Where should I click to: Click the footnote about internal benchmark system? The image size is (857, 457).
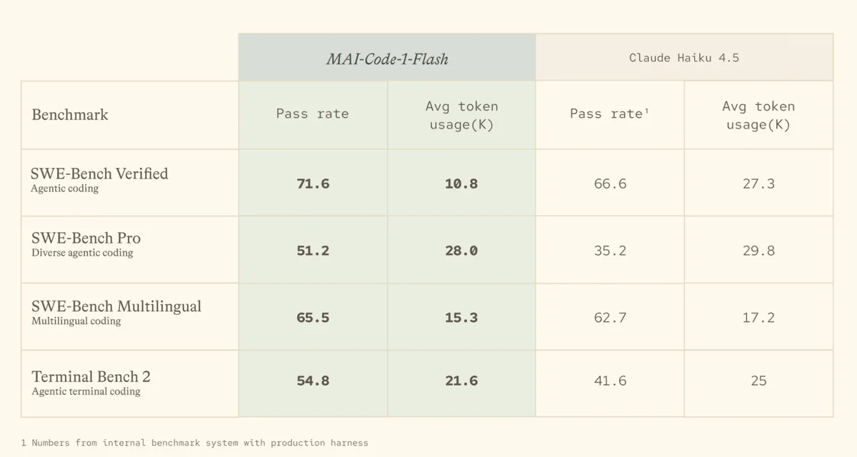(x=195, y=443)
